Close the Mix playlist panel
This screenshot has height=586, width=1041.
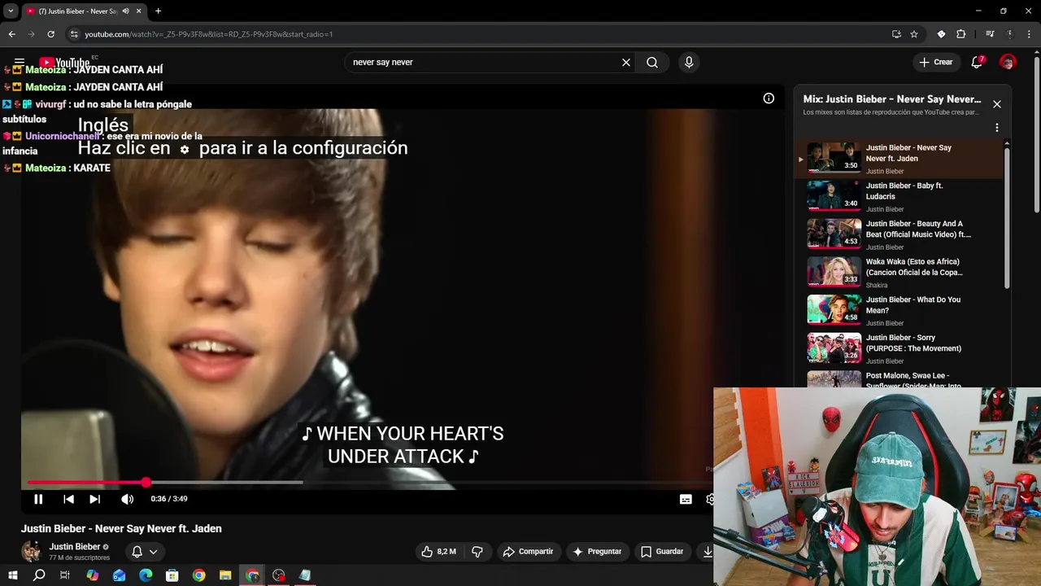(996, 104)
